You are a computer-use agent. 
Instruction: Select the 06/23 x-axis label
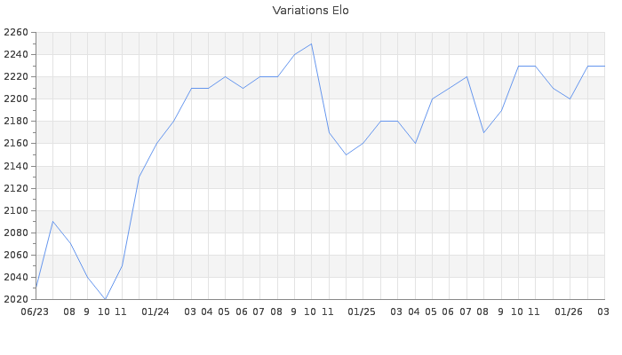click(x=35, y=312)
